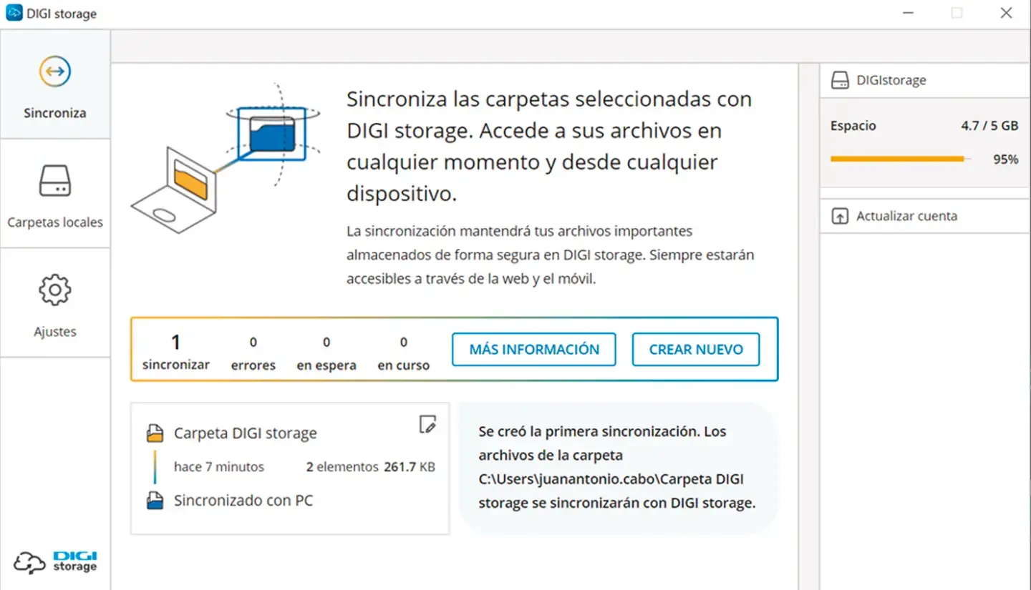
Task: Click the 4.7 / 5 GB space value
Action: [989, 126]
